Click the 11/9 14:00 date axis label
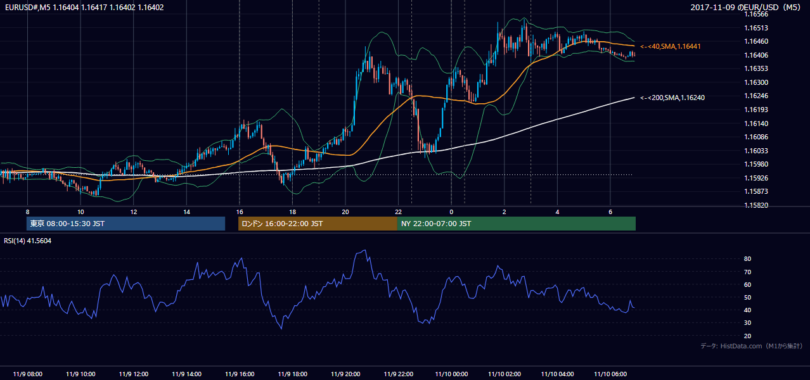This screenshot has width=810, height=380. [186, 374]
